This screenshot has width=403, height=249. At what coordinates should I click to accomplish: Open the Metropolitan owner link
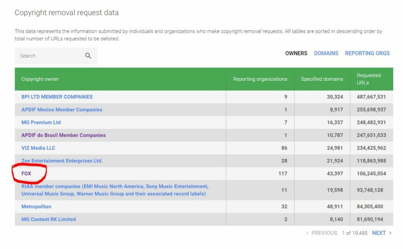(x=36, y=206)
